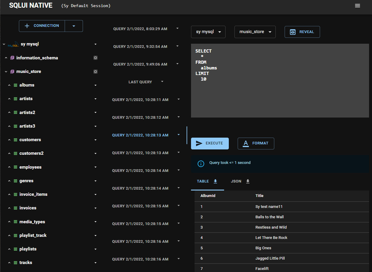372x272 pixels.
Task: Run the query with EXECUTE
Action: (210, 143)
